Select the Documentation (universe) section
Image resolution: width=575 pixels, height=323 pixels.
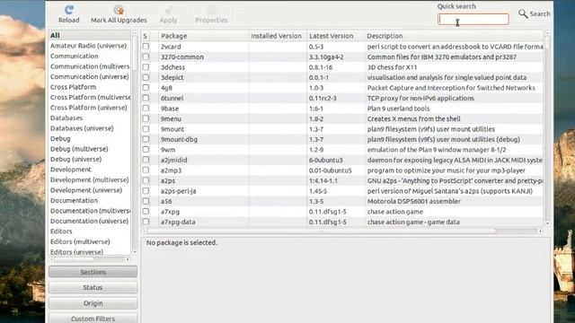point(90,221)
